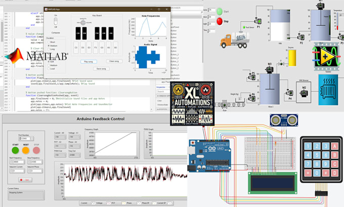Click the Save song button
Image resolution: width=344 pixels, height=207 pixels.
tap(101, 69)
